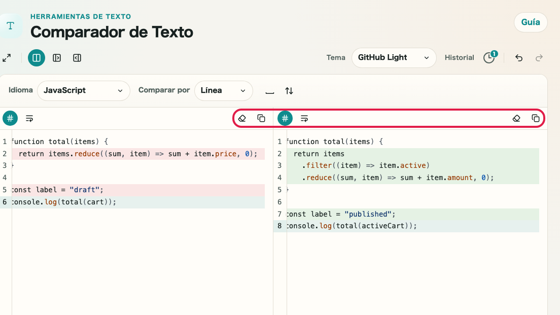Click the Tema label
The height and width of the screenshot is (315, 560).
click(336, 58)
